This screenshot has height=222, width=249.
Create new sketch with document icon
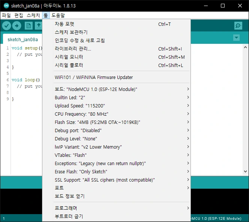coord(29,26)
